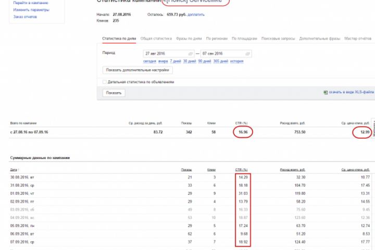Select the '7 дней' period shortcut
Viewport: 375px width, 250px height.
click(176, 61)
